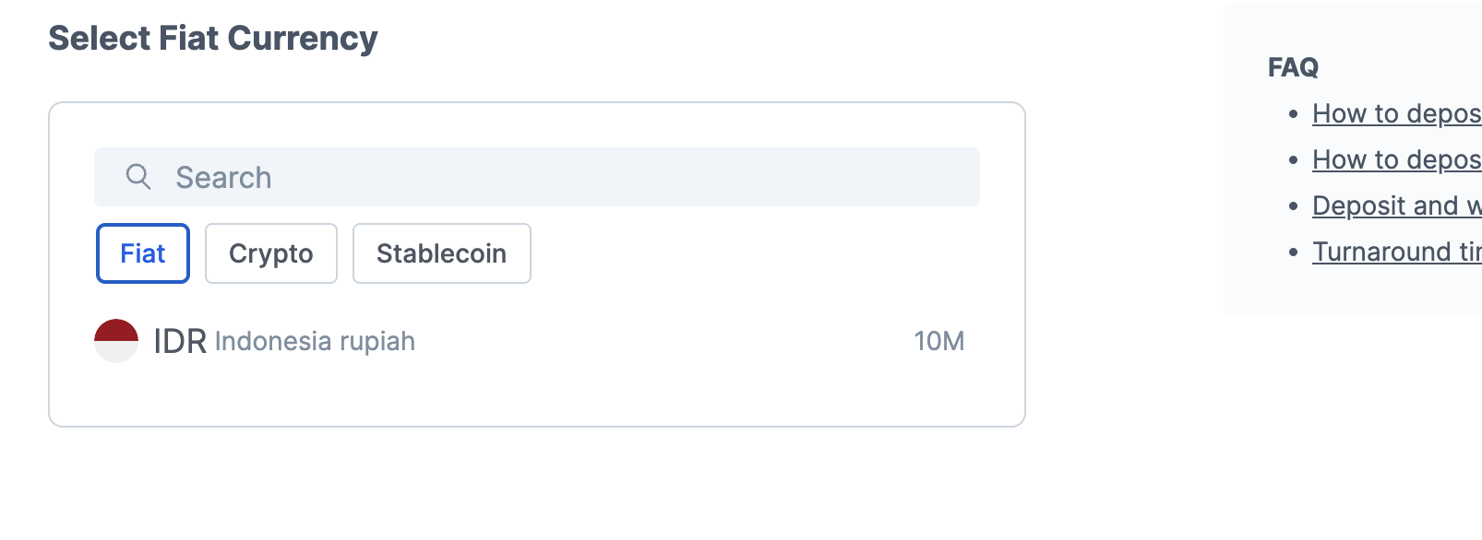Click bullet beside second How to deposit link
1482x540 pixels.
(1294, 160)
